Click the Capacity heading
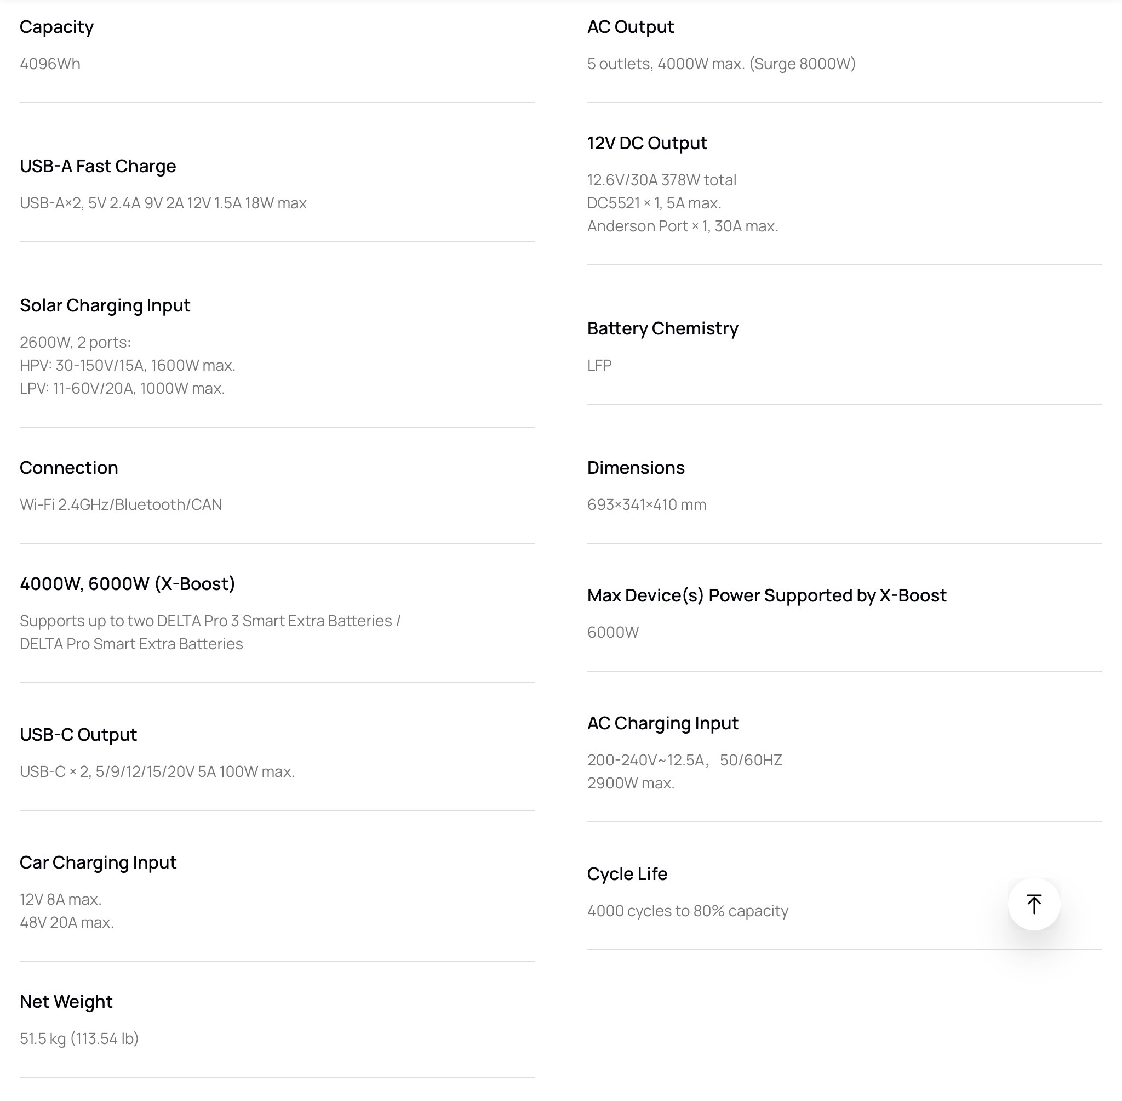Screen dimensions: 1122x1101 tap(56, 27)
